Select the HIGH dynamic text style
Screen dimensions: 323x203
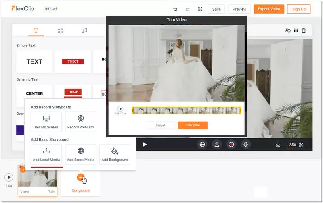click(73, 92)
